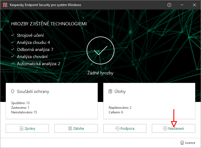
Task: Click the Kaspersky logo icon in title bar
Action: click(x=5, y=5)
